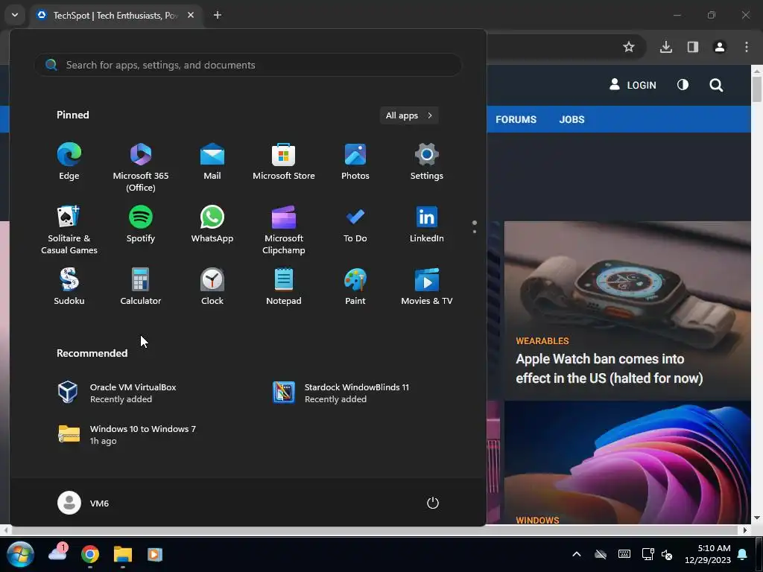Open Chrome three-dot menu

tap(747, 47)
